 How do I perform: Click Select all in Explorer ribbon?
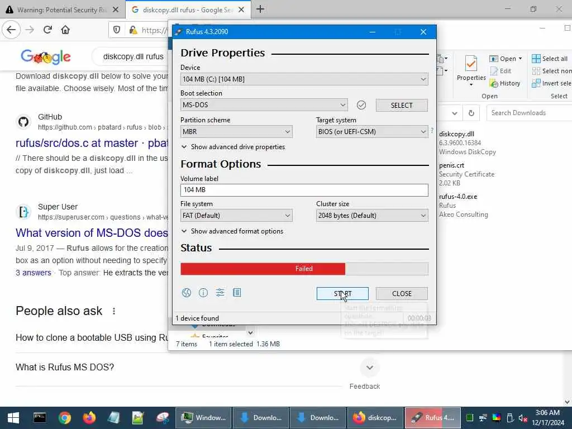tap(550, 58)
